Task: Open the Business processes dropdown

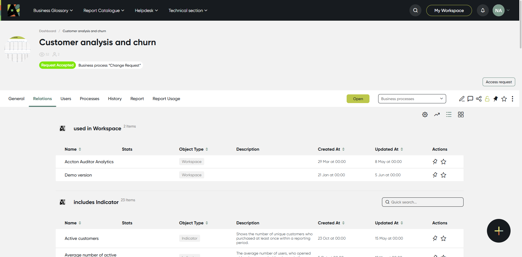Action: point(412,99)
